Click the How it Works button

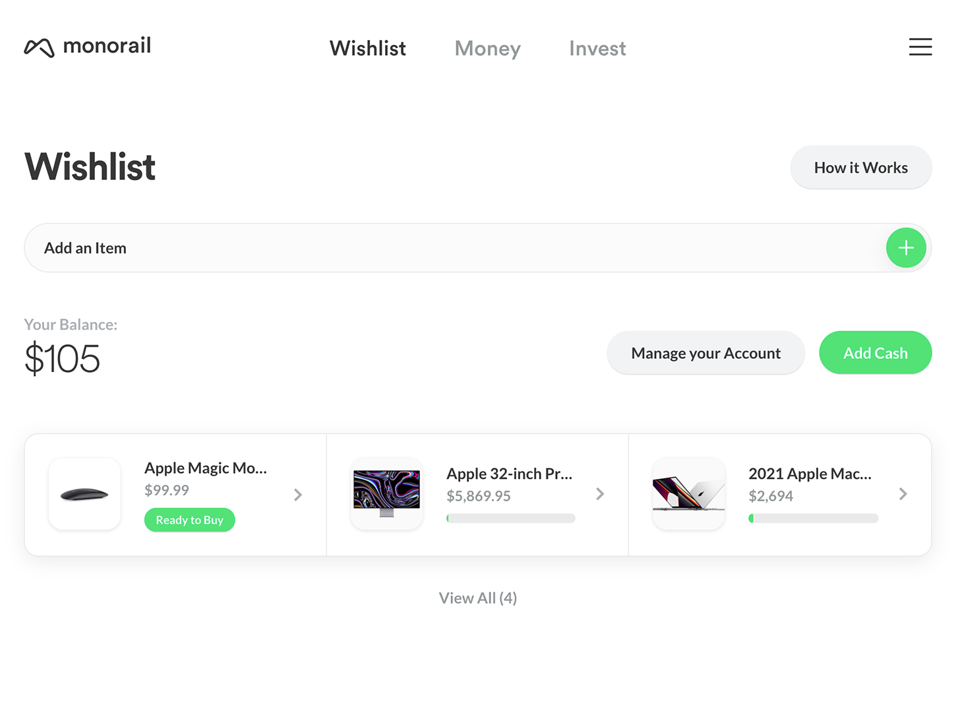coord(860,168)
